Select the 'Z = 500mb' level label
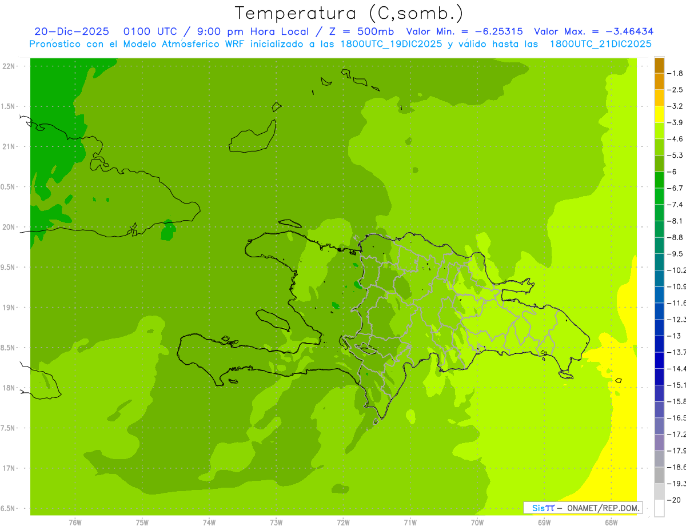Screen dimensions: 686x530 coord(358,31)
